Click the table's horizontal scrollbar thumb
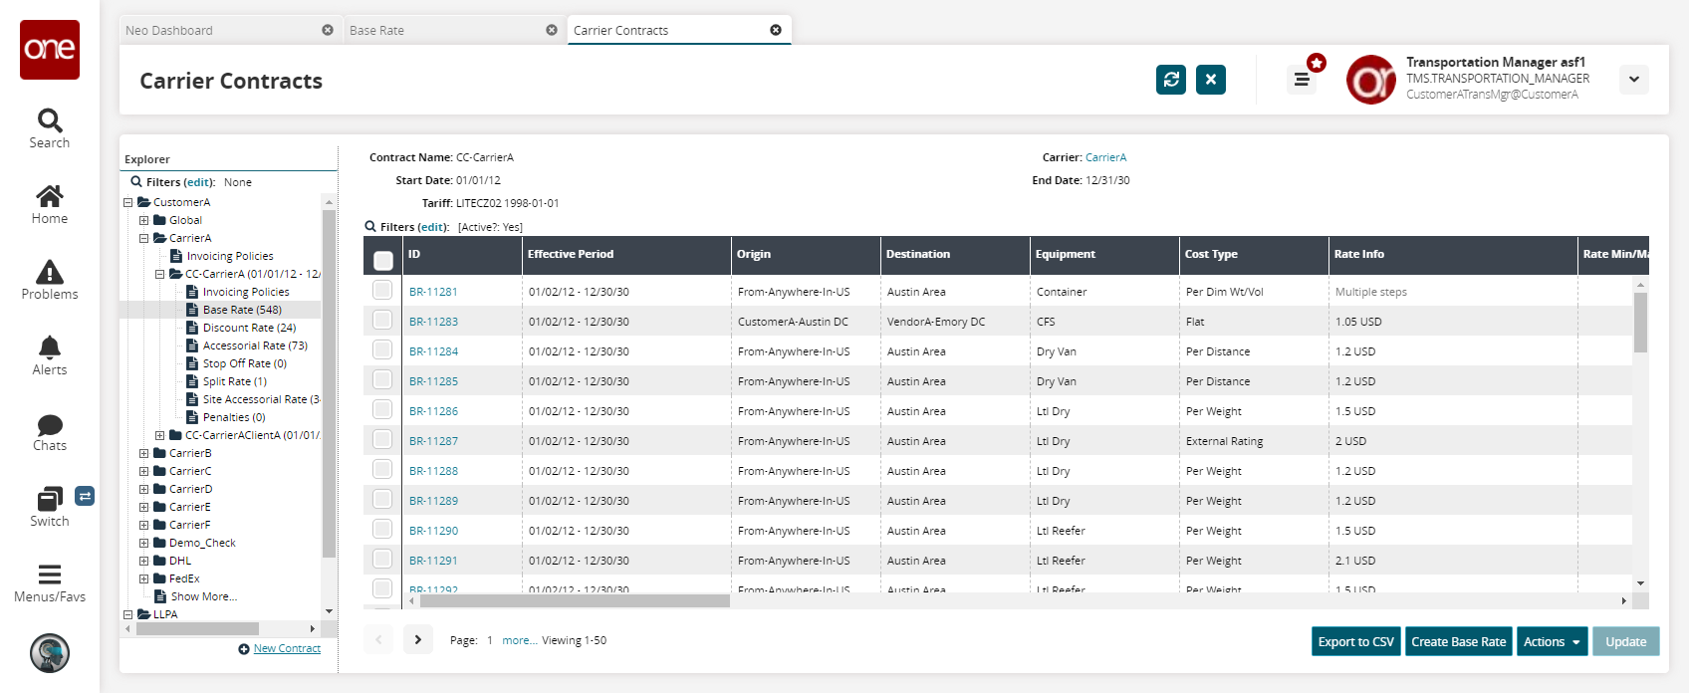The width and height of the screenshot is (1689, 693). click(x=575, y=601)
